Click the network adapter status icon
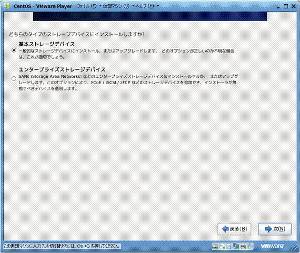 pyautogui.click(x=236, y=246)
